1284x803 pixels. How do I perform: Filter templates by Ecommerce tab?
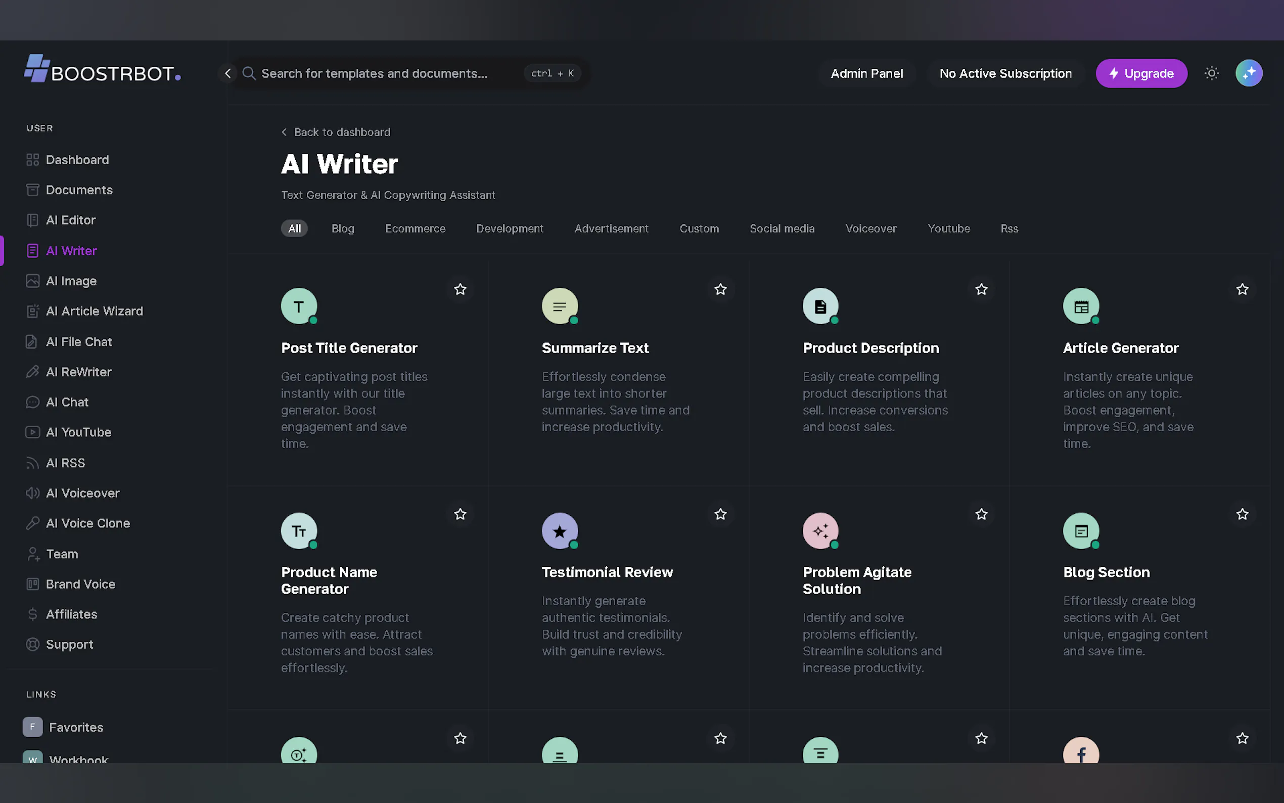tap(415, 229)
